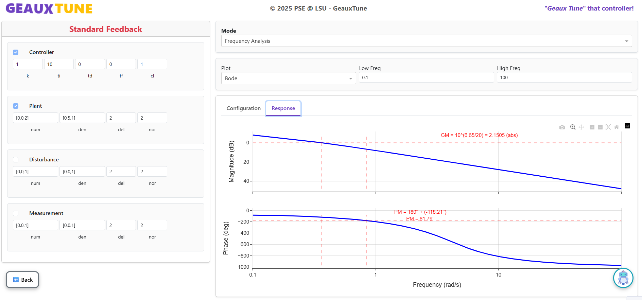This screenshot has height=300, width=642.
Task: Click the Plant nor input field
Action: (x=152, y=118)
